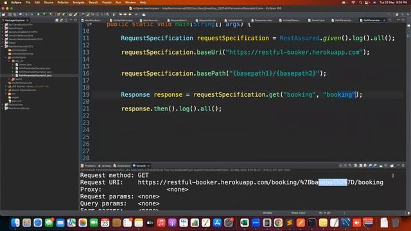Open Music from the Dock
The image size is (411, 231).
161,223
